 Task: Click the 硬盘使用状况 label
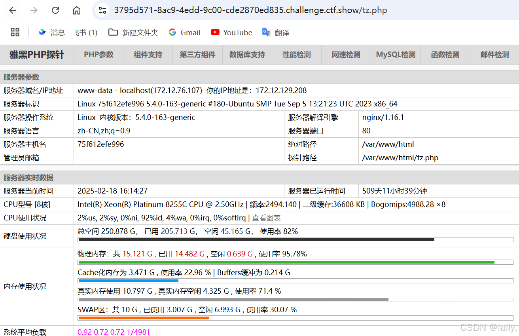(x=25, y=236)
